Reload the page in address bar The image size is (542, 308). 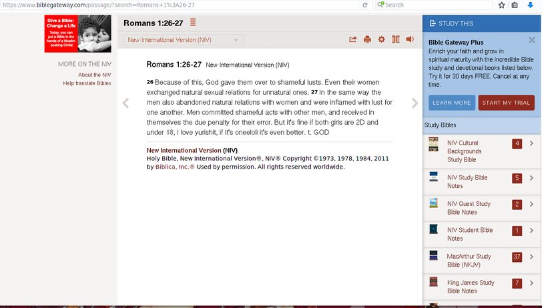(364, 5)
